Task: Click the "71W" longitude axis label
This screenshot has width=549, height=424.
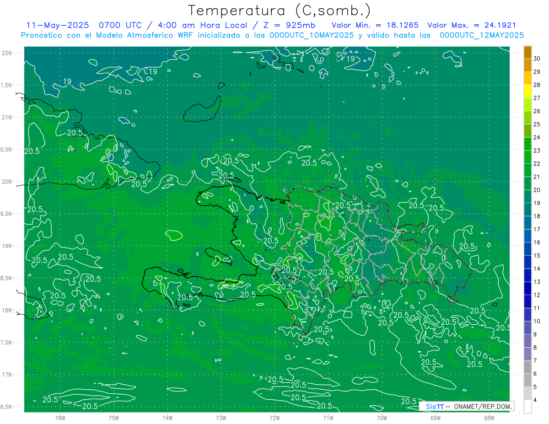Action: click(x=328, y=418)
